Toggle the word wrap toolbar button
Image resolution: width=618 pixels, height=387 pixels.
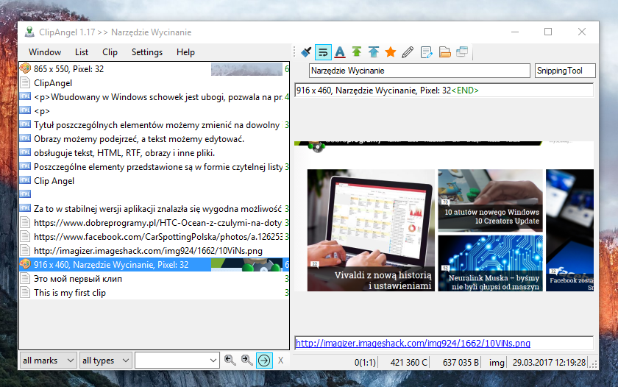[x=323, y=52]
